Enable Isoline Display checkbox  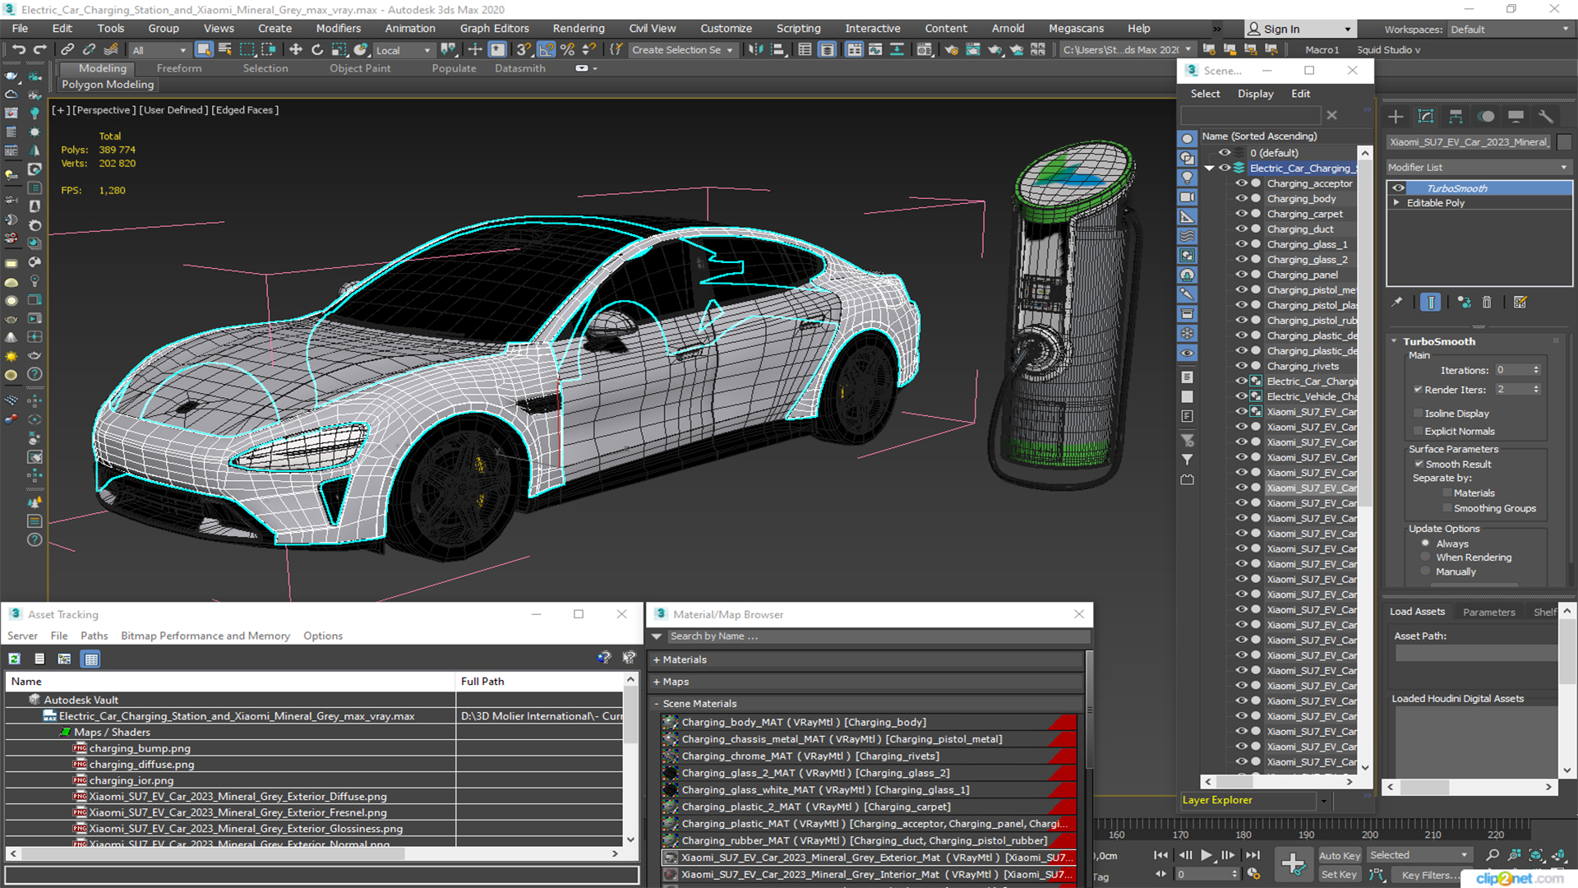tap(1418, 414)
